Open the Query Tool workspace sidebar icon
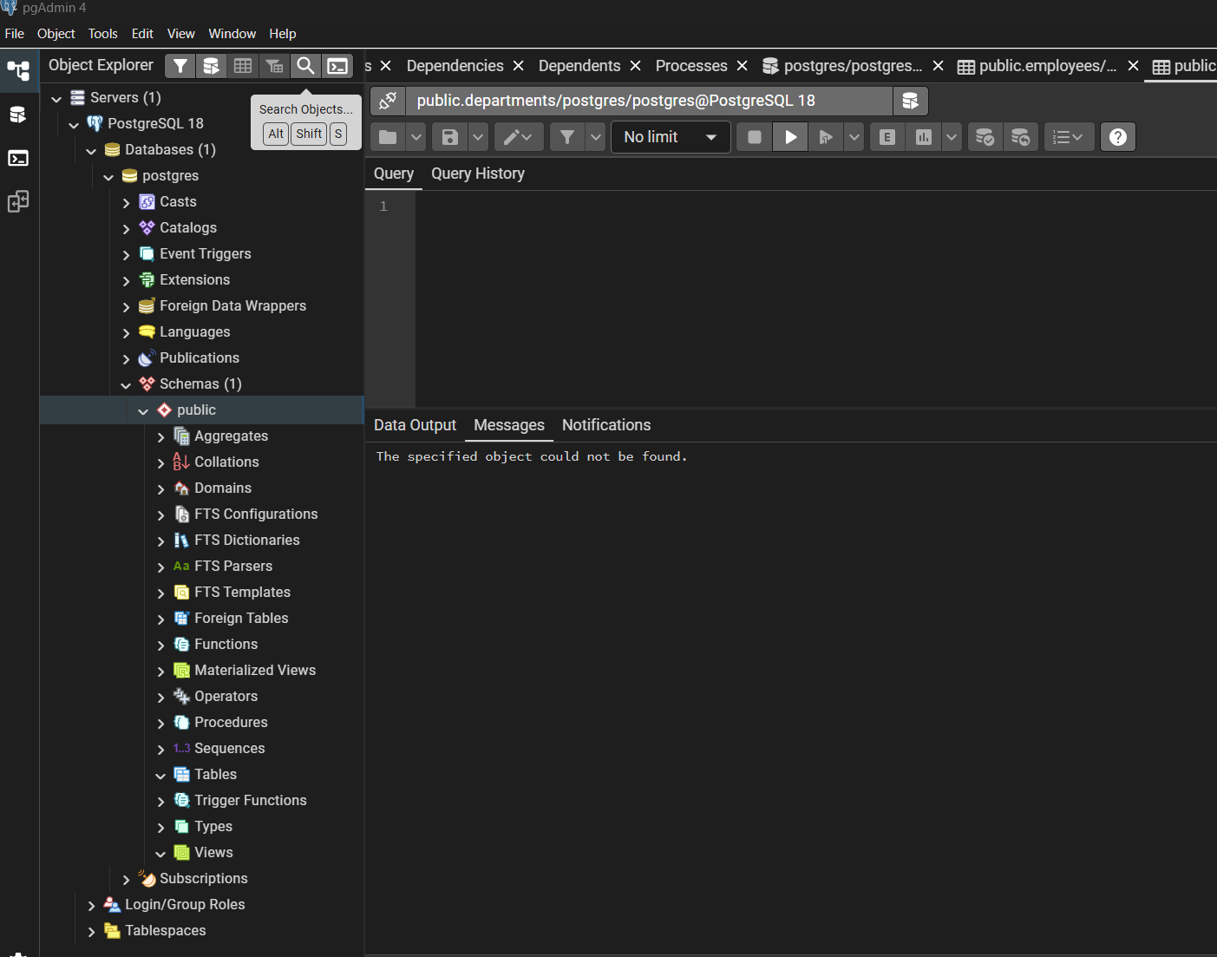This screenshot has width=1217, height=957. [x=18, y=115]
